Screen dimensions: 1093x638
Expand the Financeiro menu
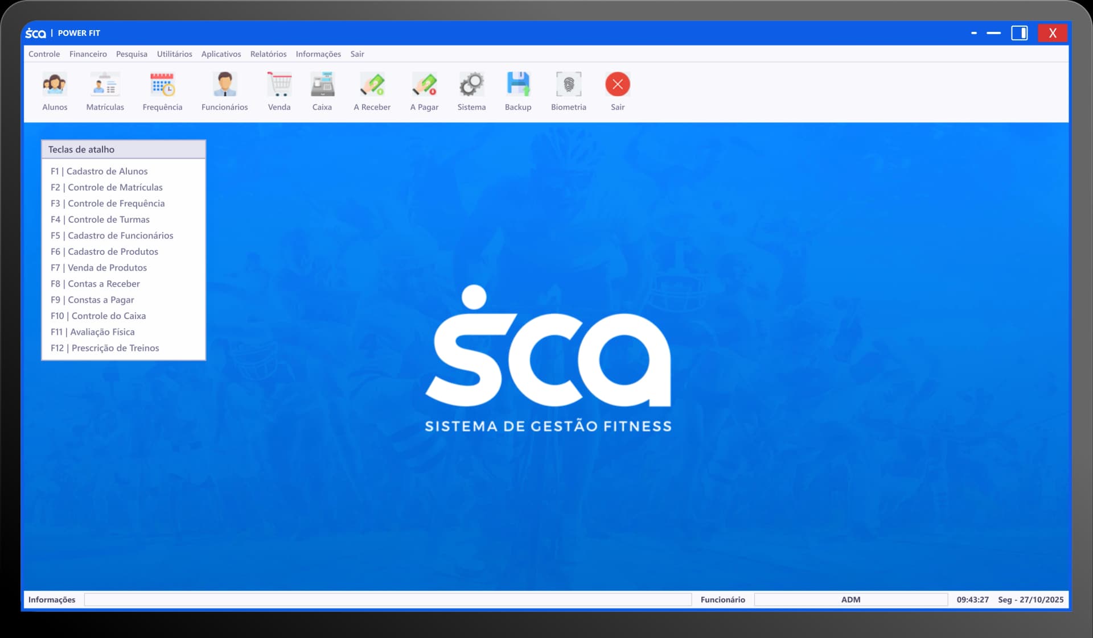88,54
